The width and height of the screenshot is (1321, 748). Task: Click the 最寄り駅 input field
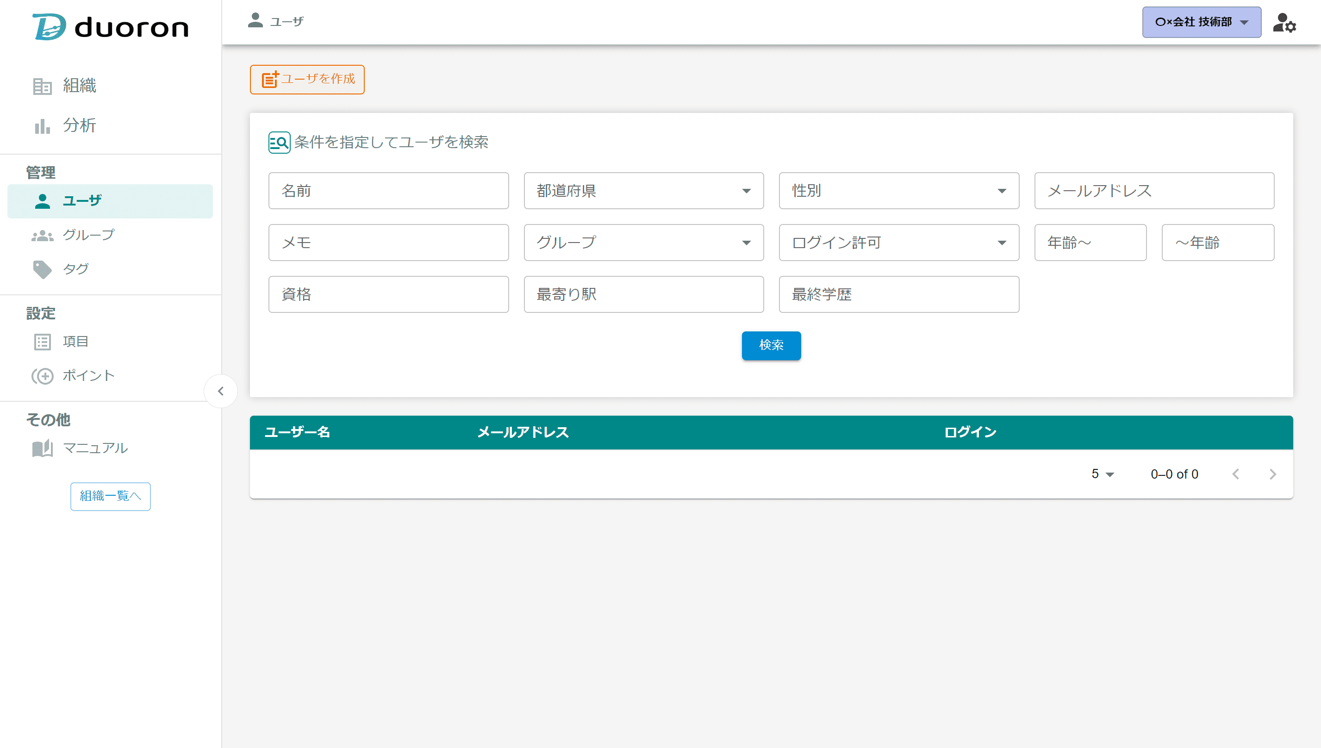coord(643,294)
